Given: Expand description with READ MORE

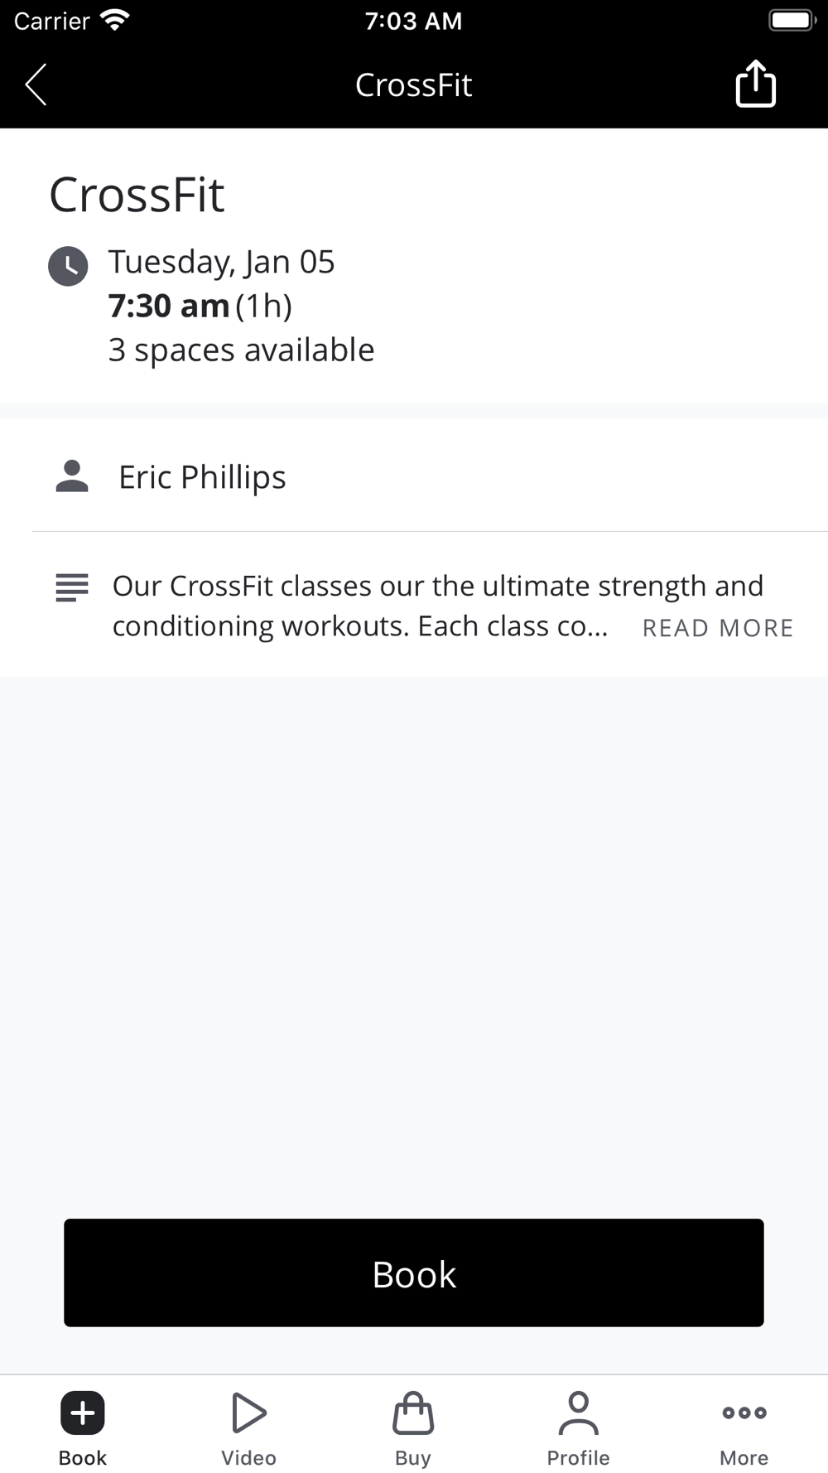Looking at the screenshot, I should coord(718,628).
